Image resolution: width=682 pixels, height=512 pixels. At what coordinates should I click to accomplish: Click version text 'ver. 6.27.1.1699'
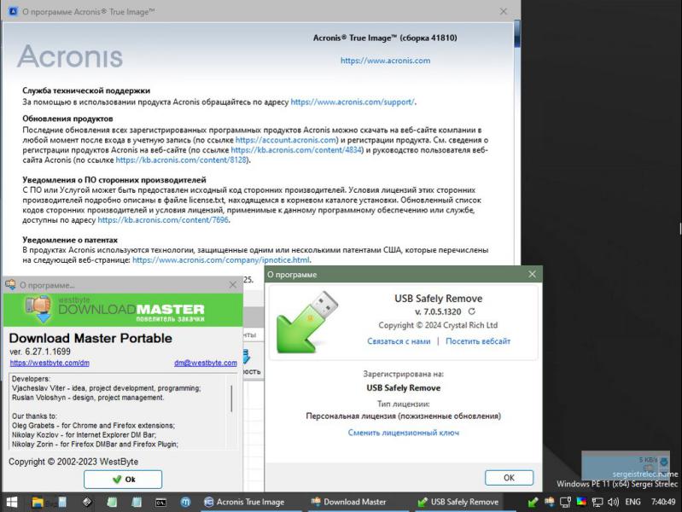click(x=40, y=352)
